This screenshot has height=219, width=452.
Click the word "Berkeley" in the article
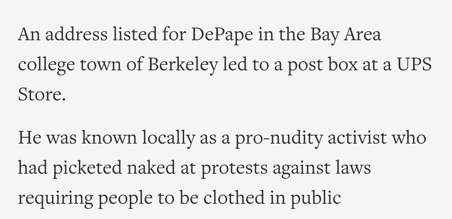[x=183, y=64]
